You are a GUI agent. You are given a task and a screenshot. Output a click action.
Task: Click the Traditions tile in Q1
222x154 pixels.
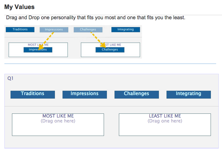pyautogui.click(x=33, y=94)
